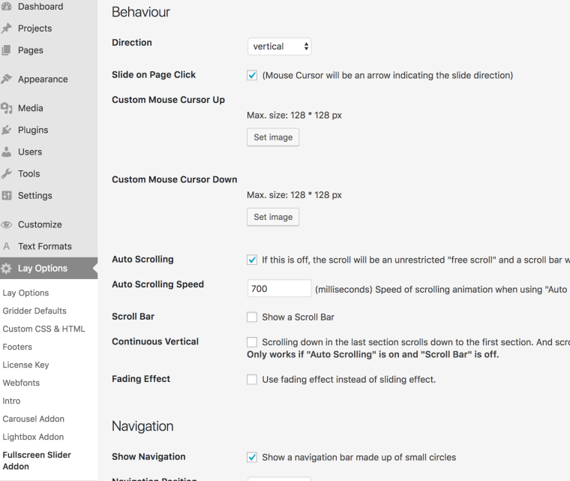The height and width of the screenshot is (481, 570).
Task: Set image for Custom Mouse Cursor Up
Action: (273, 138)
